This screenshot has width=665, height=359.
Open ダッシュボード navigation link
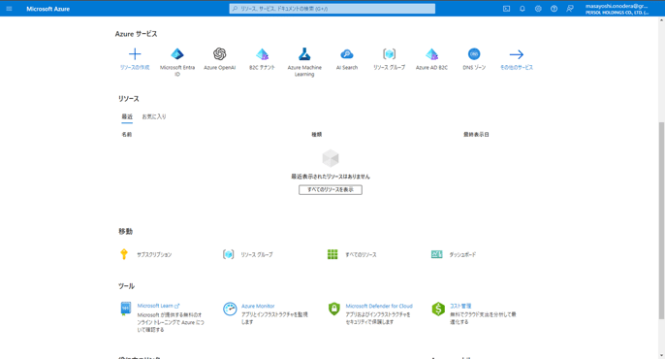point(462,254)
